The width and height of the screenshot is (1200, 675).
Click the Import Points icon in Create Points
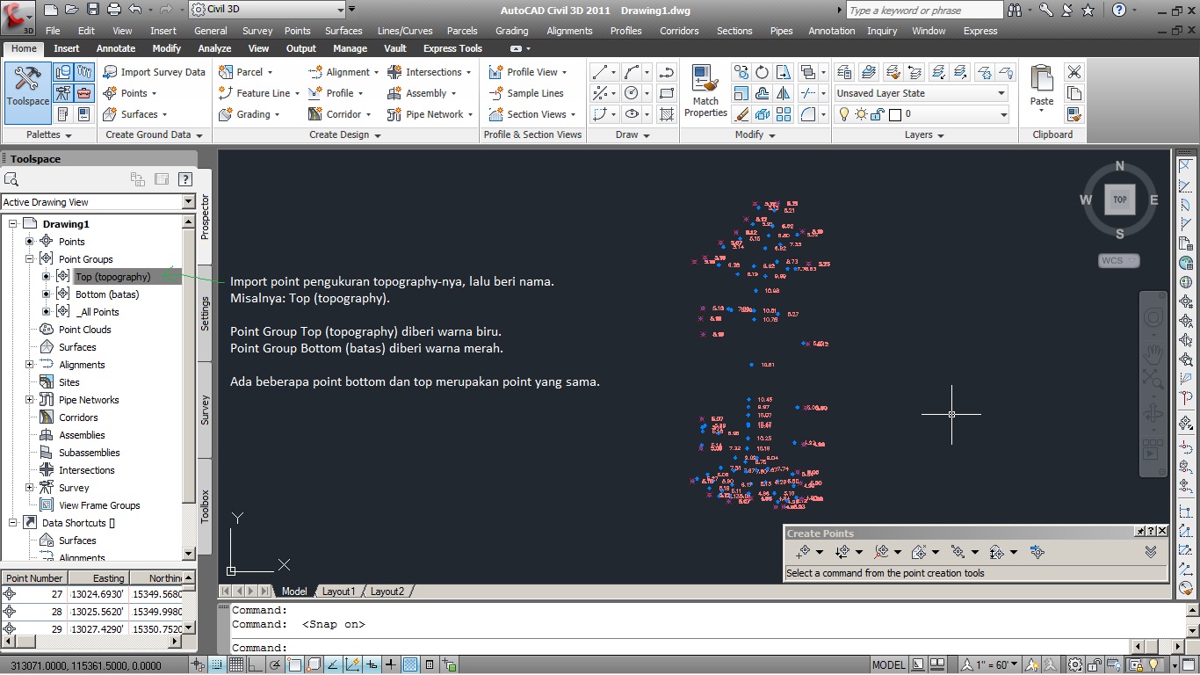point(1037,552)
